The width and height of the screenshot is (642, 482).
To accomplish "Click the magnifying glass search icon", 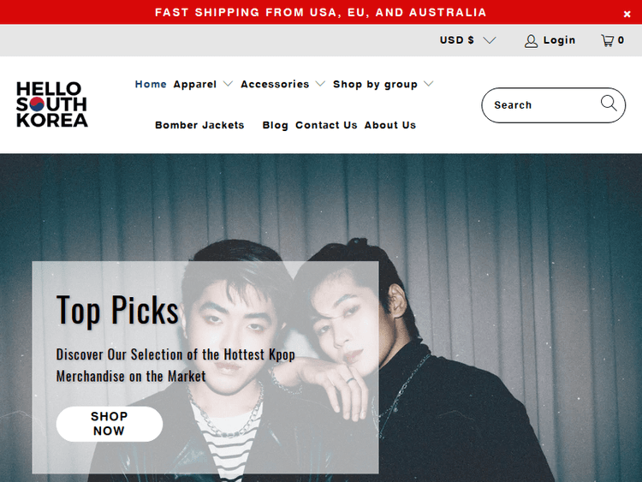I will tap(609, 104).
